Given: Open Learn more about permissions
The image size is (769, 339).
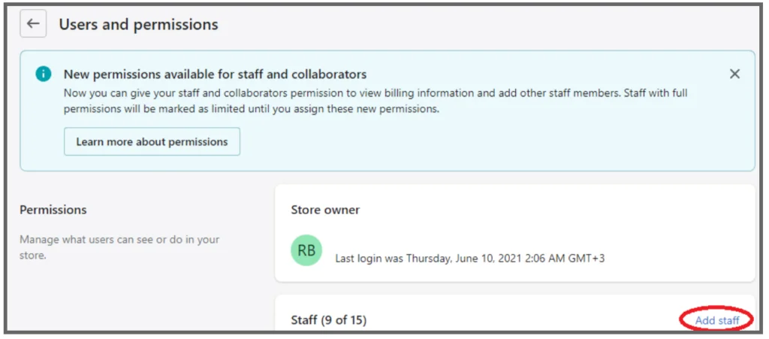Looking at the screenshot, I should (152, 142).
